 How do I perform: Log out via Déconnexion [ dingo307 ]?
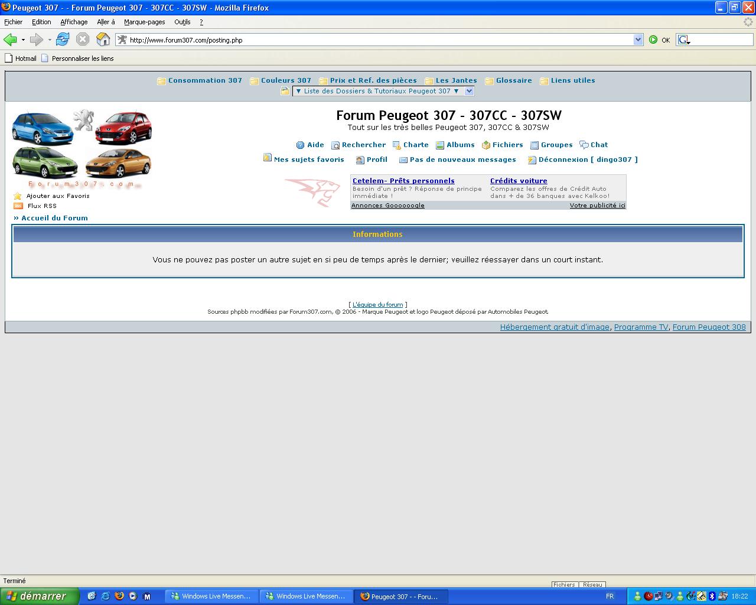588,160
